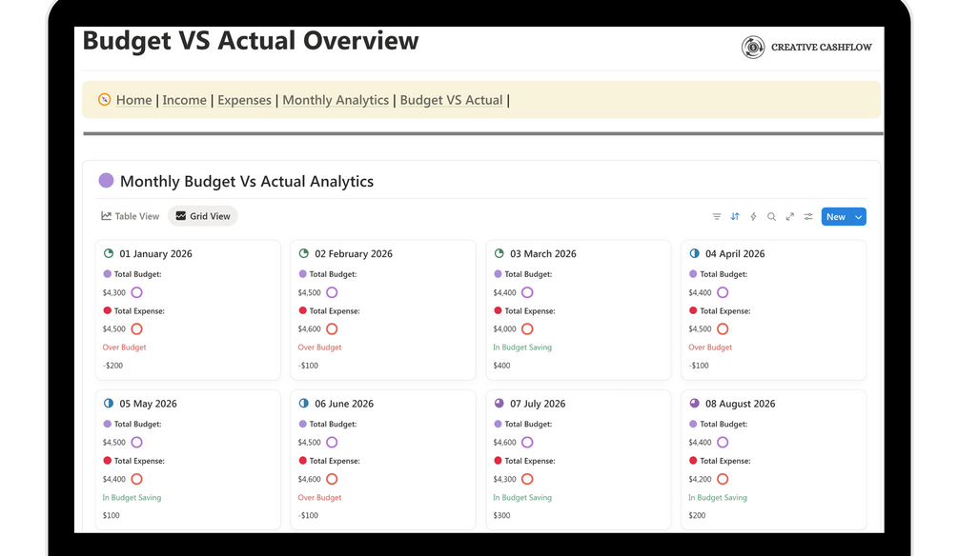The image size is (958, 556).
Task: Open the filter icon in database toolbar
Action: click(x=717, y=217)
